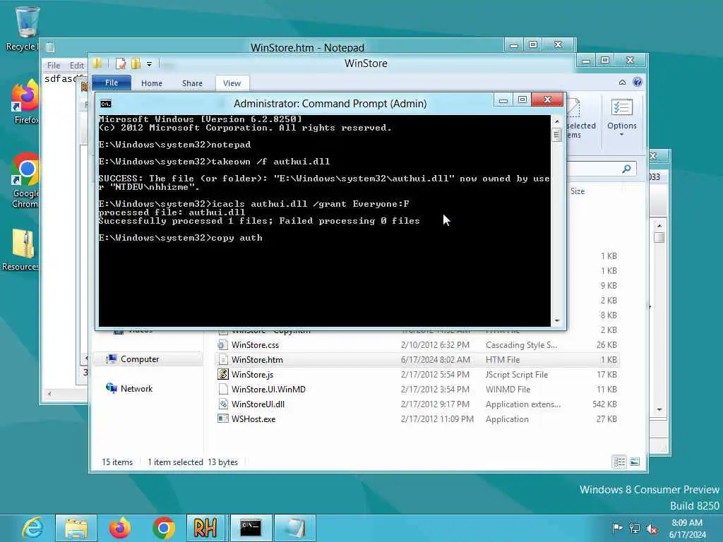This screenshot has width=723, height=542.
Task: Click inside the Command Prompt console area
Action: pos(324,220)
